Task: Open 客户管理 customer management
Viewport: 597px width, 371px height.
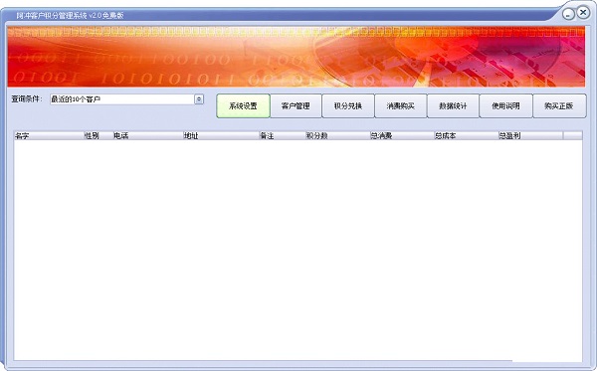Action: coord(296,106)
